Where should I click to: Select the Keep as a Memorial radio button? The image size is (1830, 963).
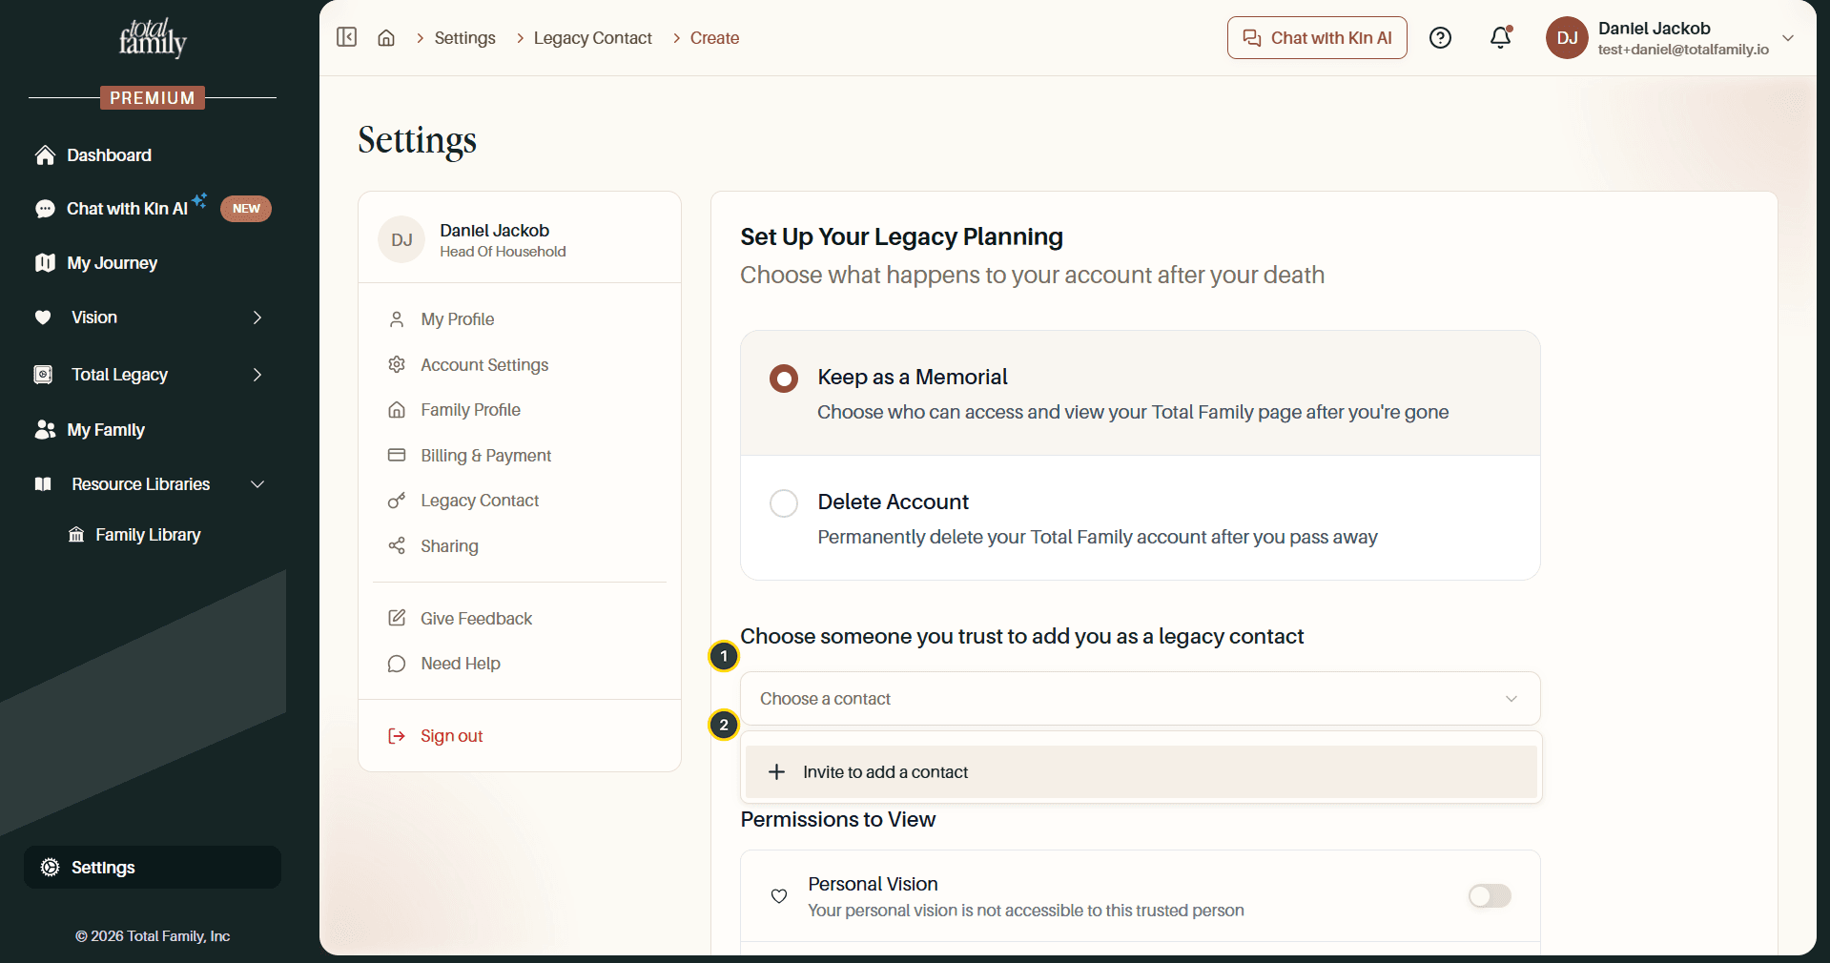coord(784,379)
